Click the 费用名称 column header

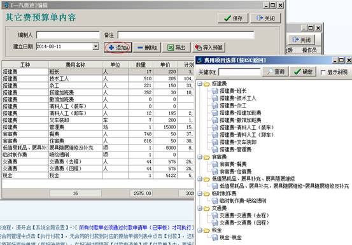pos(75,65)
